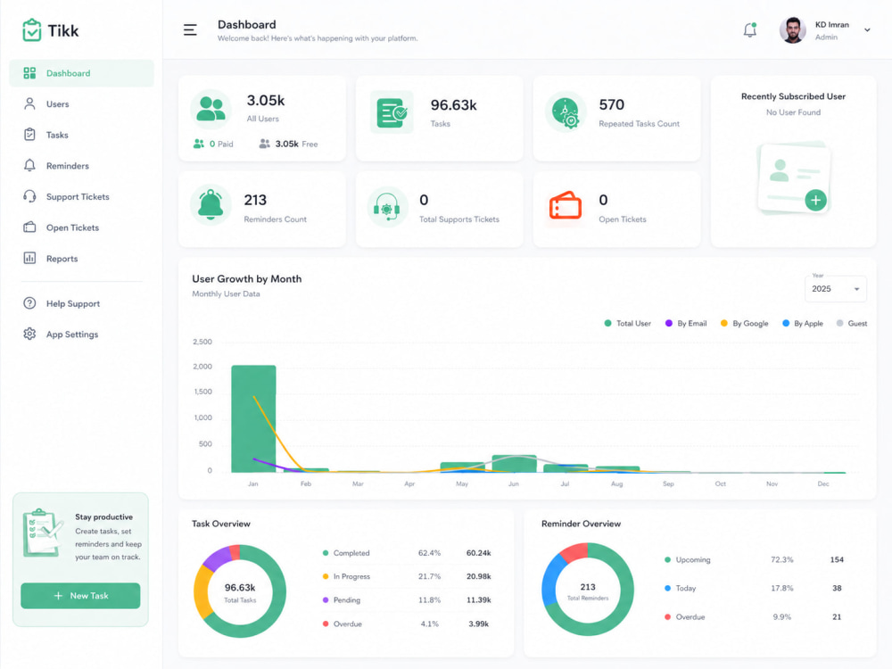Toggle the By Google legend item

pos(744,323)
